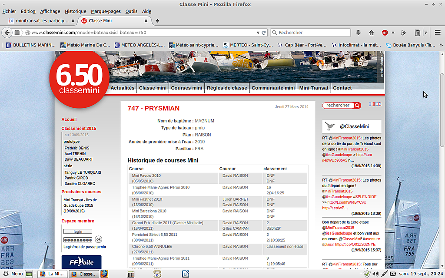This screenshot has height=278, width=445.
Task: Click the password field in Espace membre
Action: point(78,240)
